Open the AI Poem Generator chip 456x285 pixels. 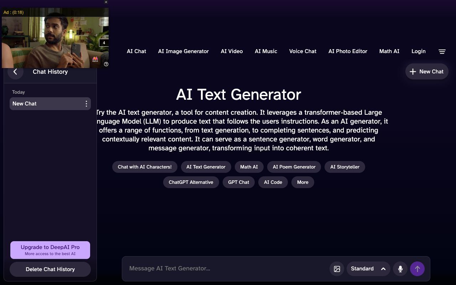[x=294, y=167]
